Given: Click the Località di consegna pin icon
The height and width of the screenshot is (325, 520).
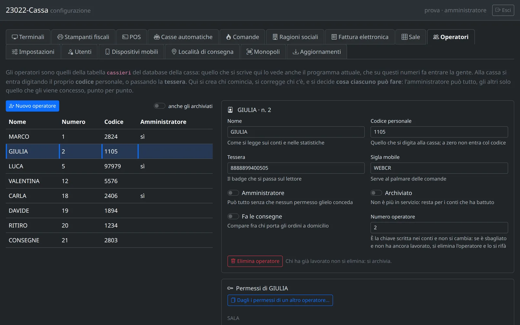Looking at the screenshot, I should (x=174, y=52).
